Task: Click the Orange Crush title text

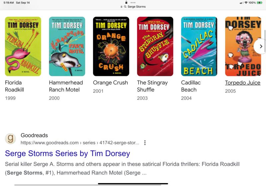Action: click(110, 83)
